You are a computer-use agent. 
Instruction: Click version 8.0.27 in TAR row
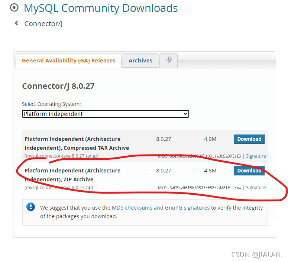click(164, 139)
